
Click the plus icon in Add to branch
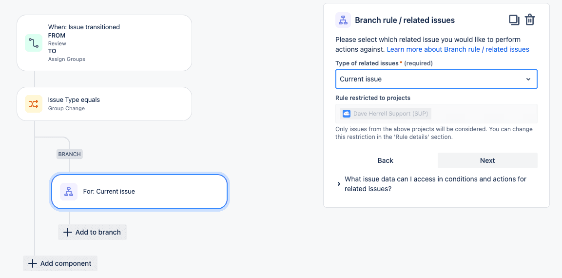coord(67,232)
